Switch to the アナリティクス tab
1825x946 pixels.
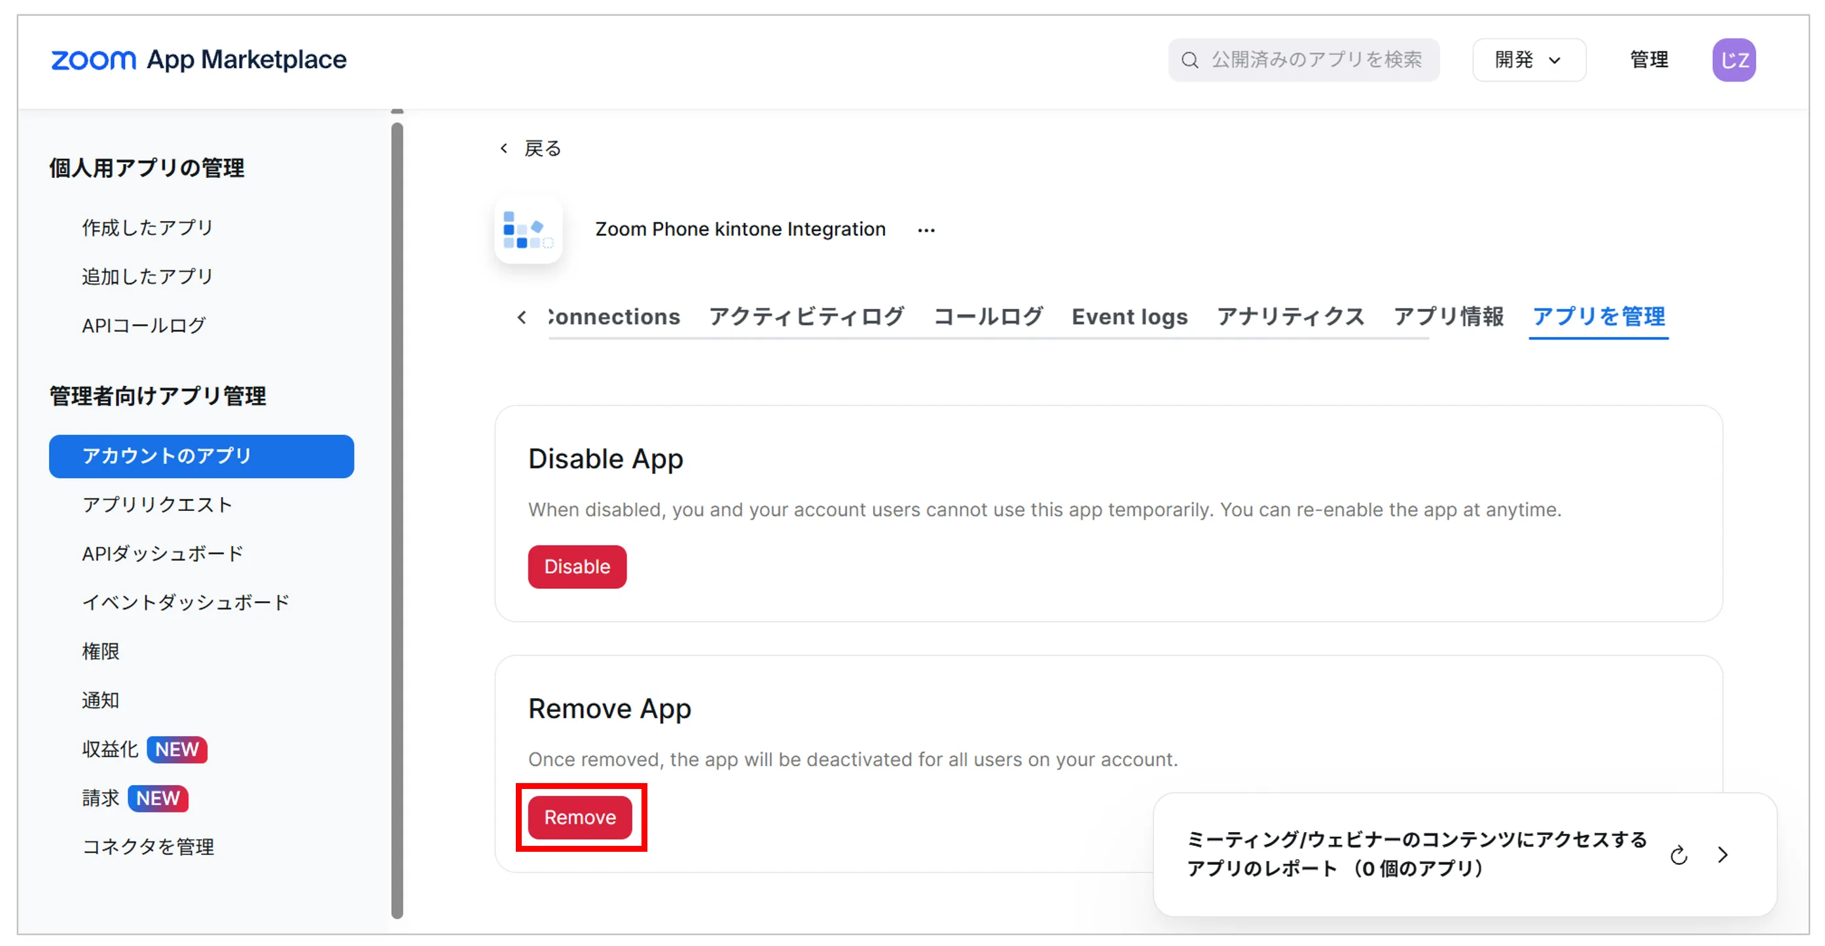click(1290, 317)
